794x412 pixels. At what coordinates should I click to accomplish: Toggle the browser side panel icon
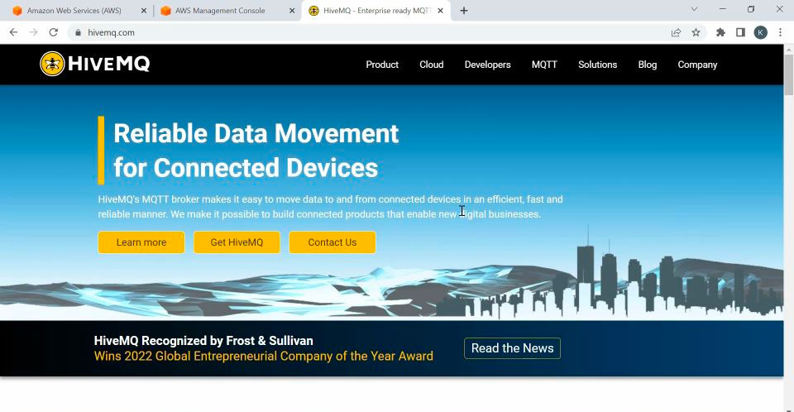740,32
